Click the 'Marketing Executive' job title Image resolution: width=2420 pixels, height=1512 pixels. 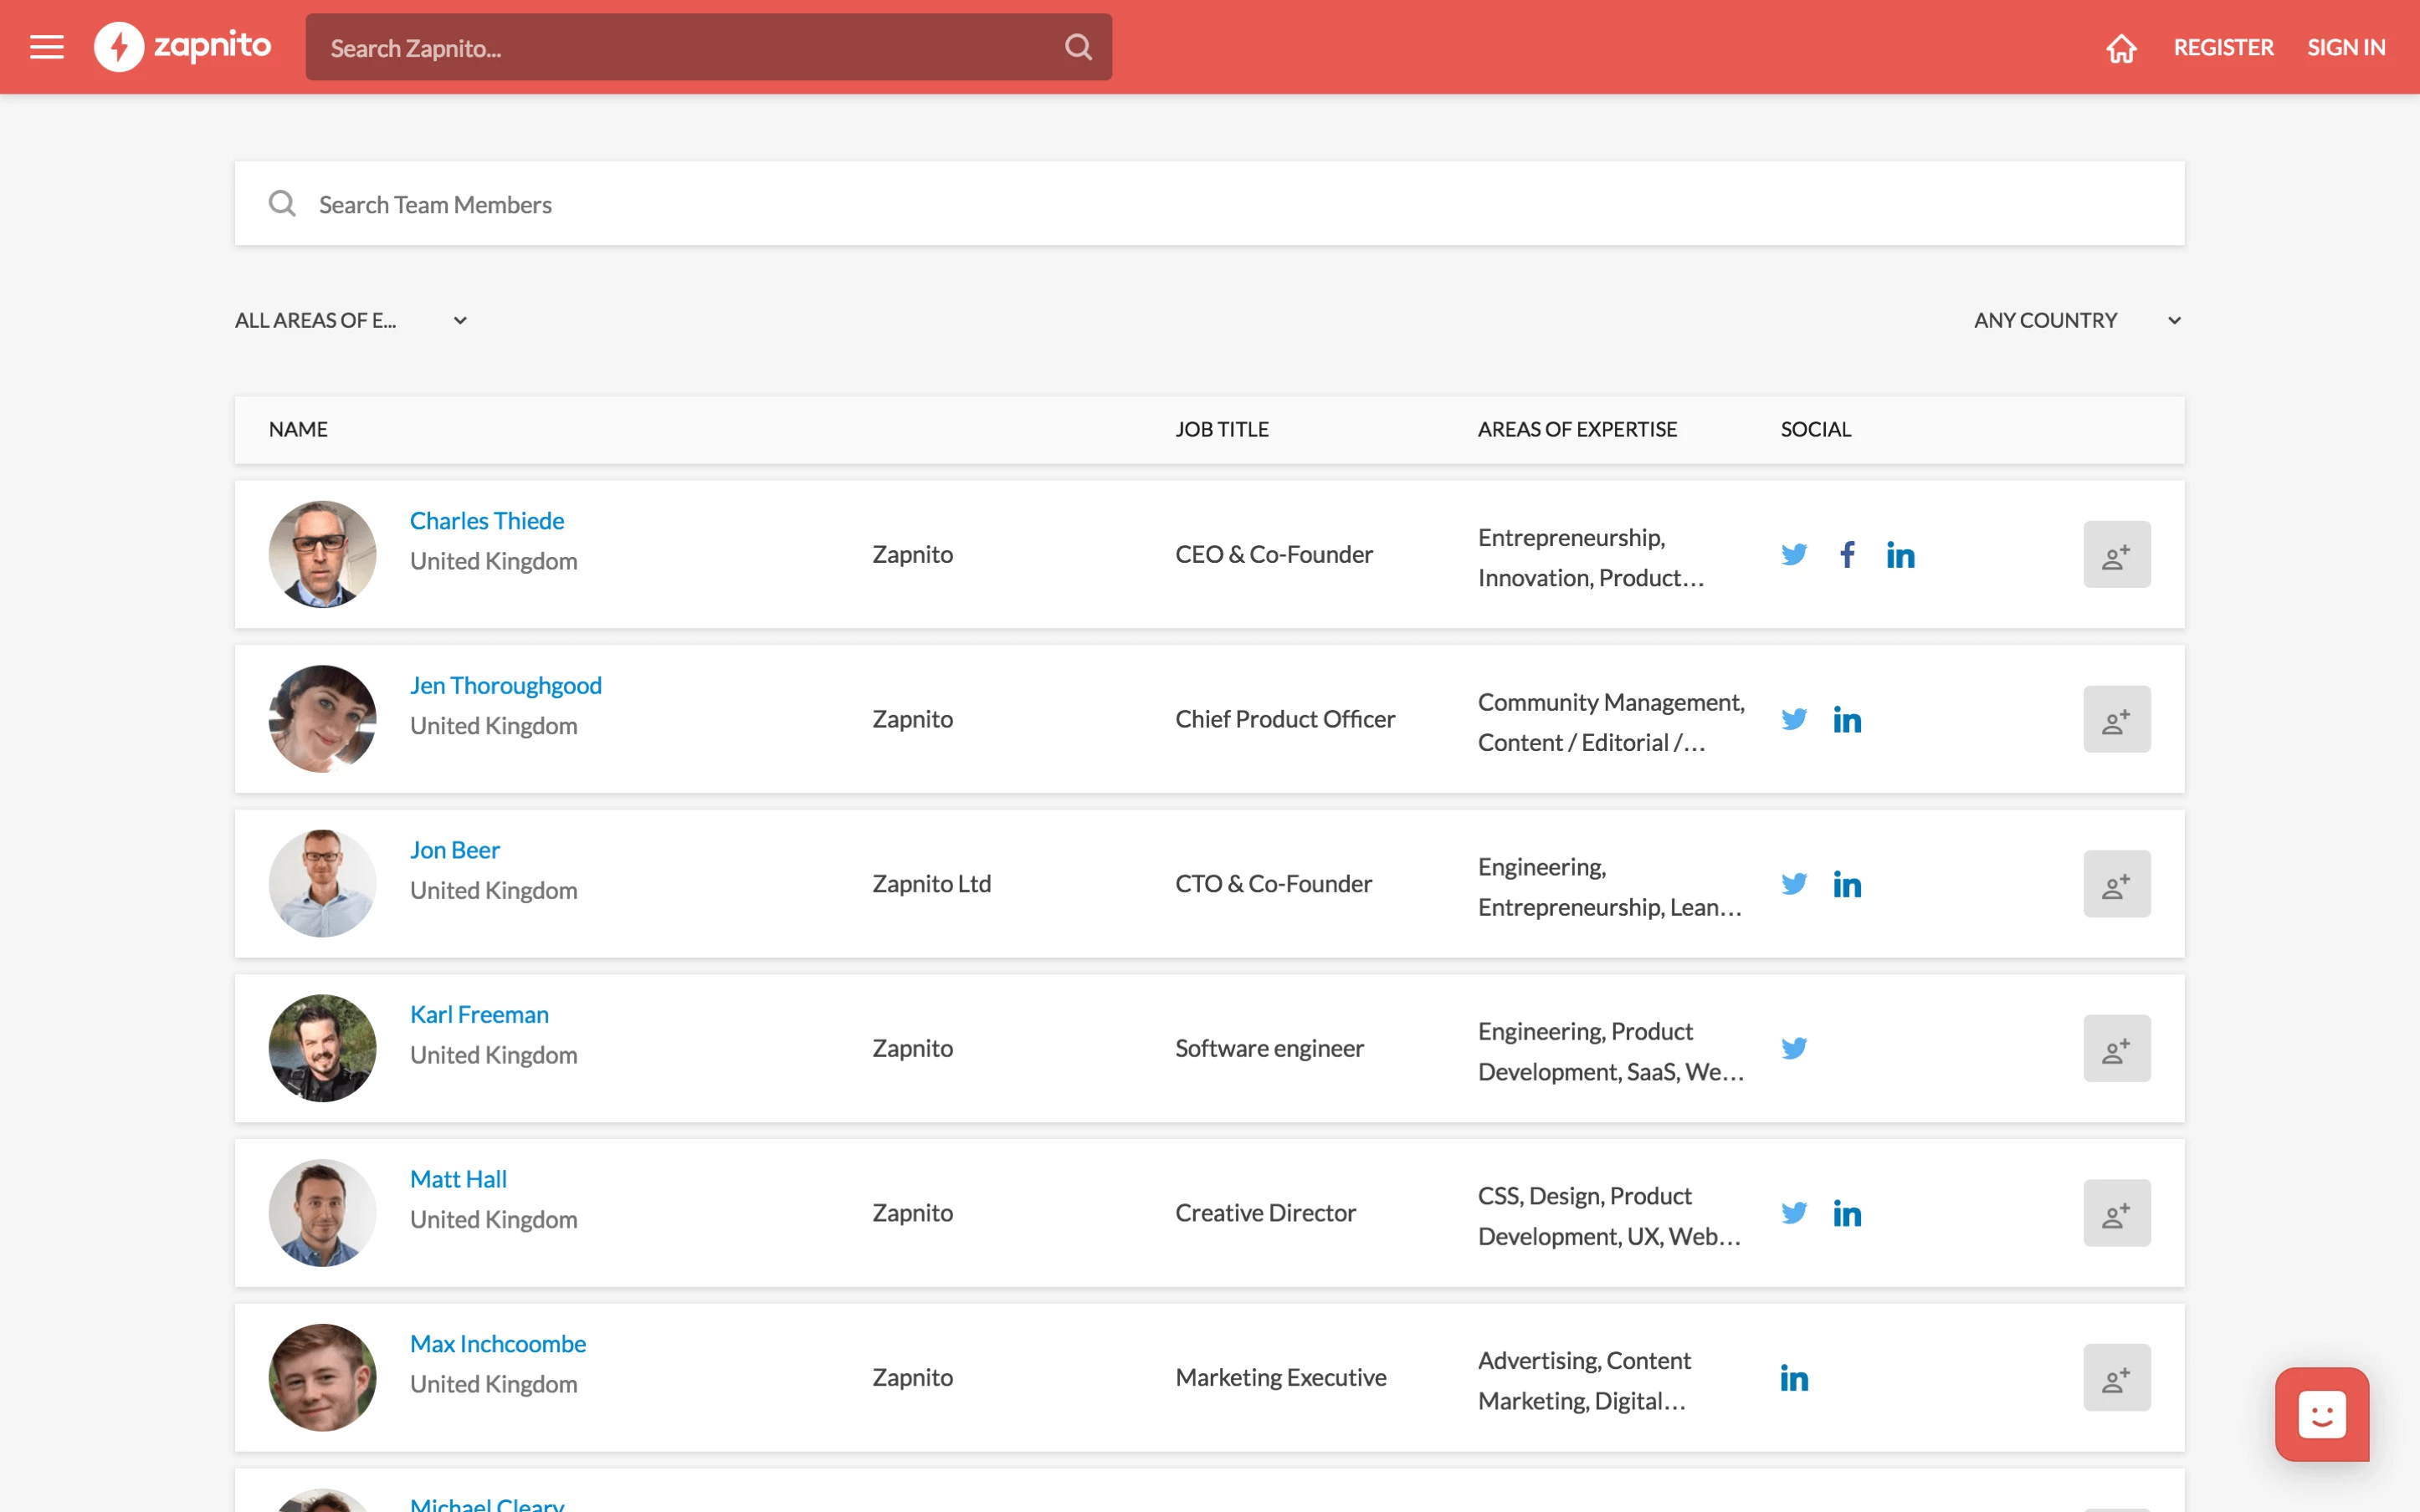pyautogui.click(x=1280, y=1378)
